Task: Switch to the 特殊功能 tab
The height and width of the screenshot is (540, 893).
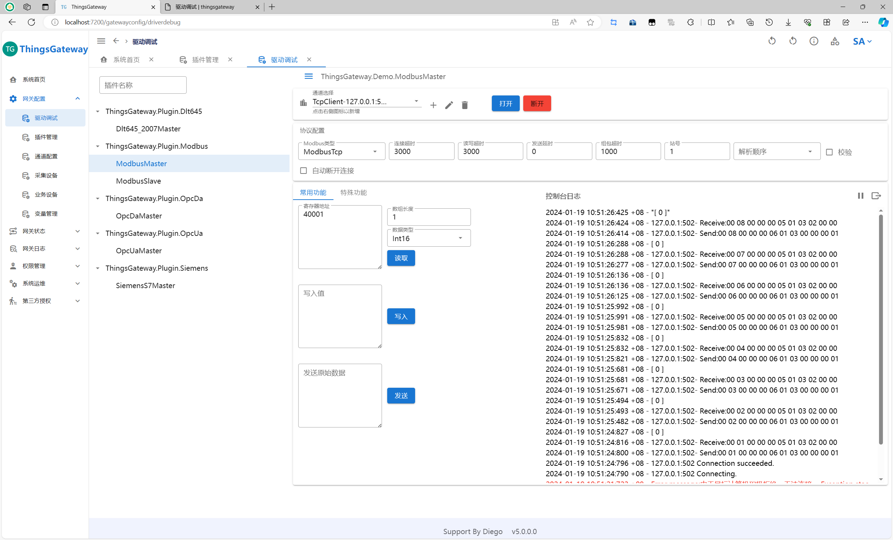Action: click(x=353, y=193)
